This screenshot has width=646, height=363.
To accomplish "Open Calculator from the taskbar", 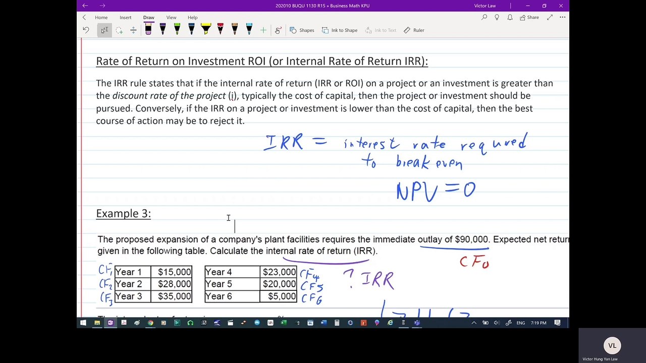I will [x=337, y=323].
